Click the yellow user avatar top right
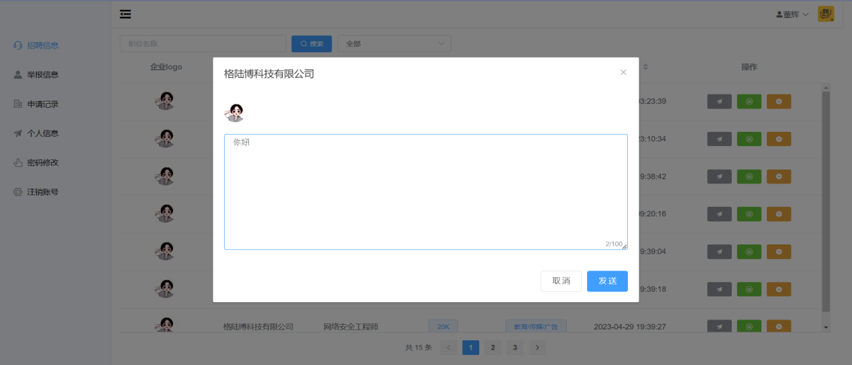The width and height of the screenshot is (852, 365). coord(826,14)
